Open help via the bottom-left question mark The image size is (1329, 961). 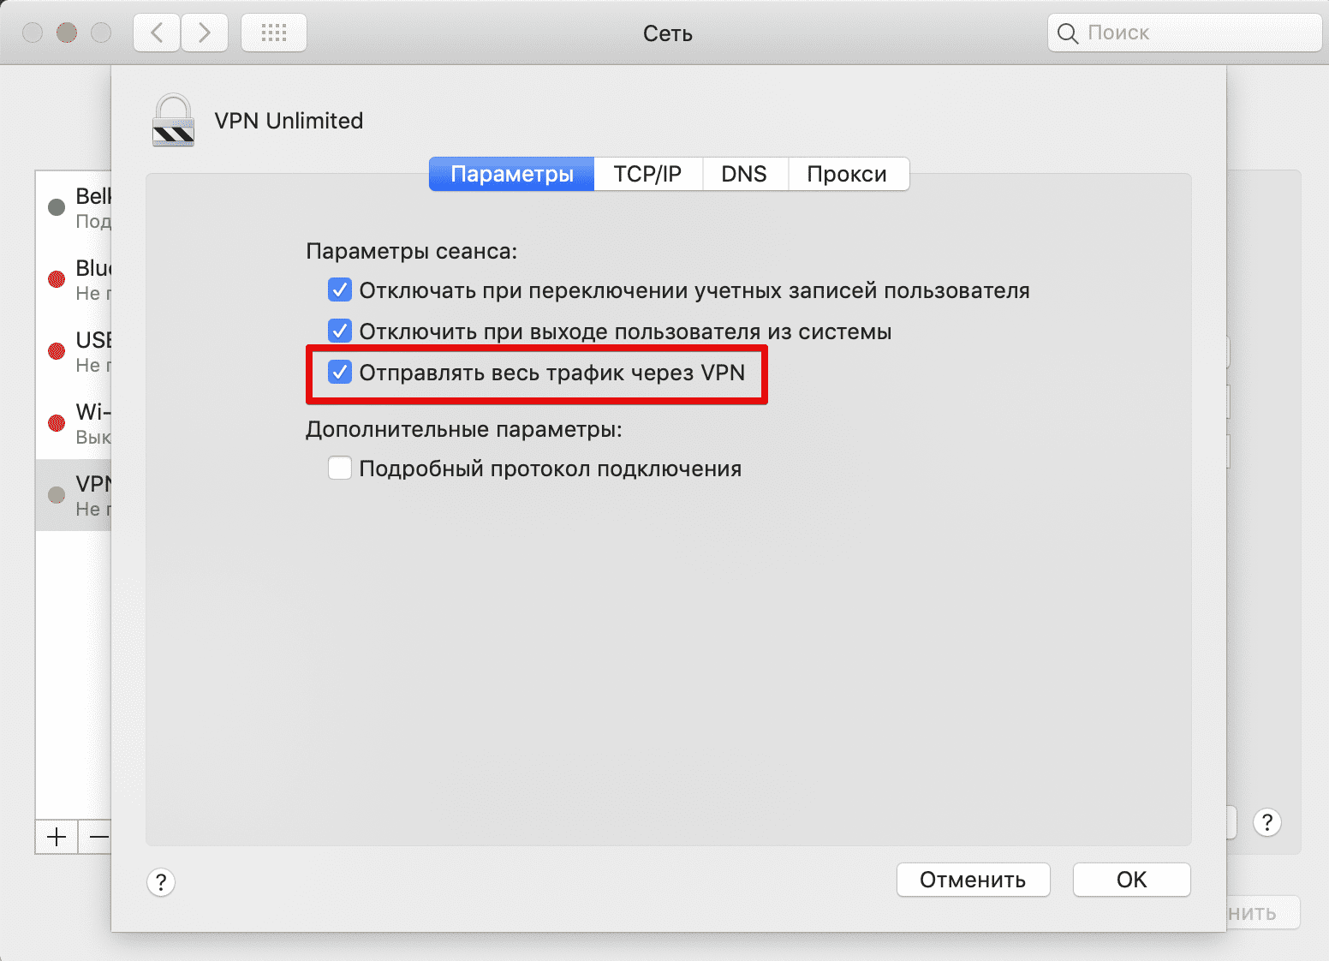[161, 881]
